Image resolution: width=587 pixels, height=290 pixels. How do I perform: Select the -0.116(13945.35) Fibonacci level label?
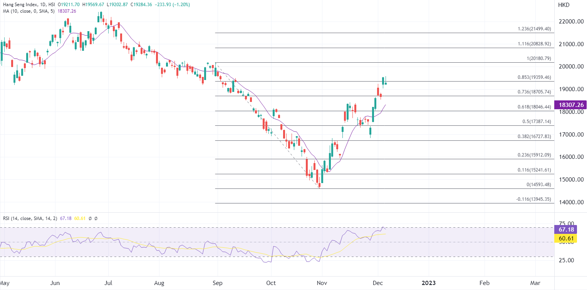click(x=534, y=199)
